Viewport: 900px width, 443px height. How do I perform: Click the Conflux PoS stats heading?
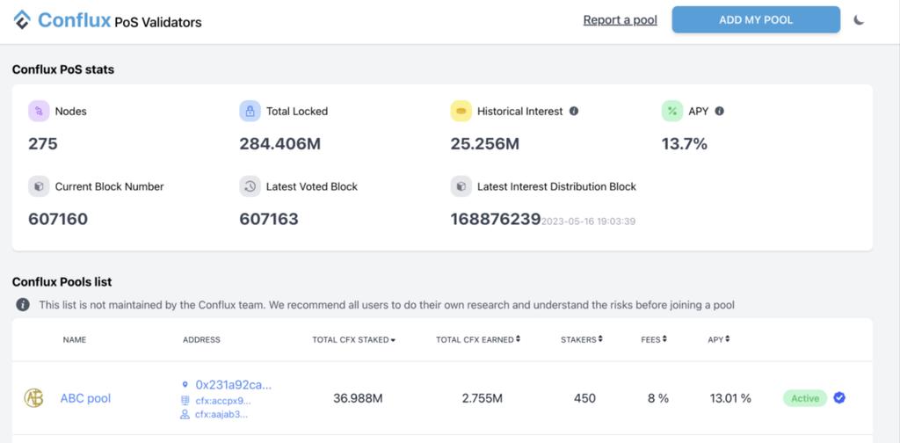click(x=63, y=70)
